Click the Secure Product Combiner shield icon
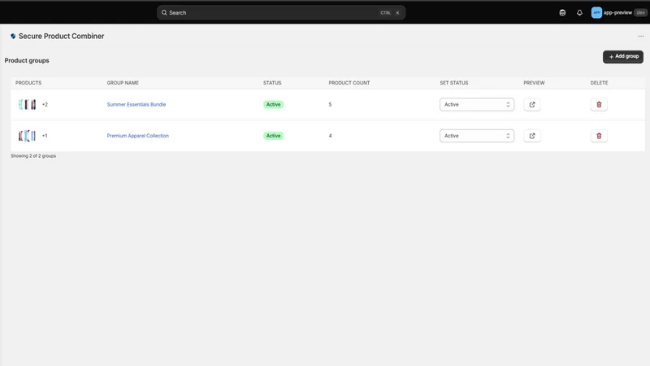Screen dimensions: 650x366 pos(13,36)
